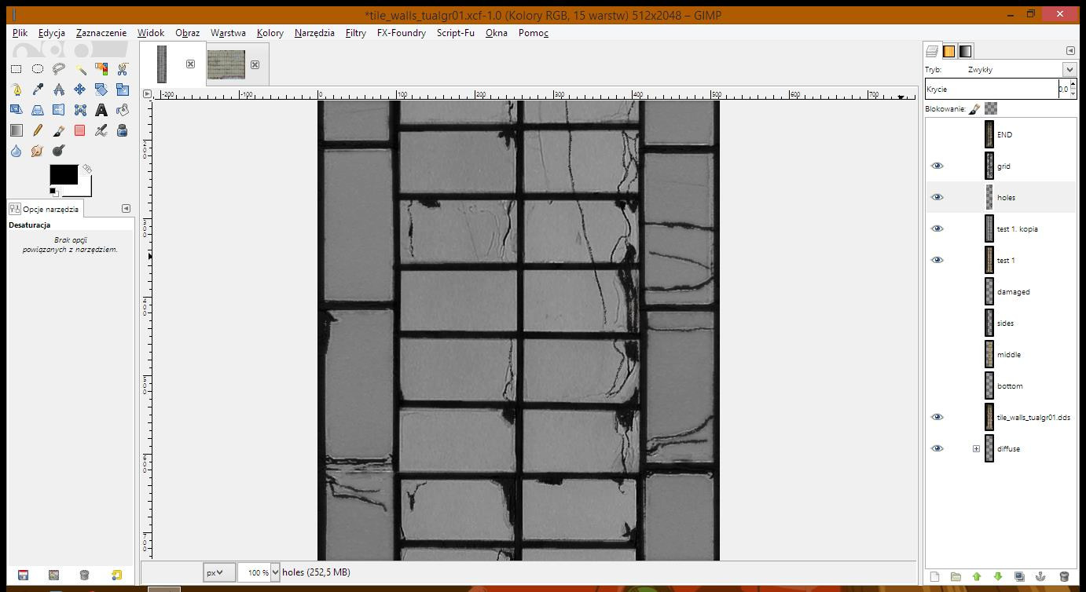
Task: Select the Measure compass tool
Action: pos(58,90)
